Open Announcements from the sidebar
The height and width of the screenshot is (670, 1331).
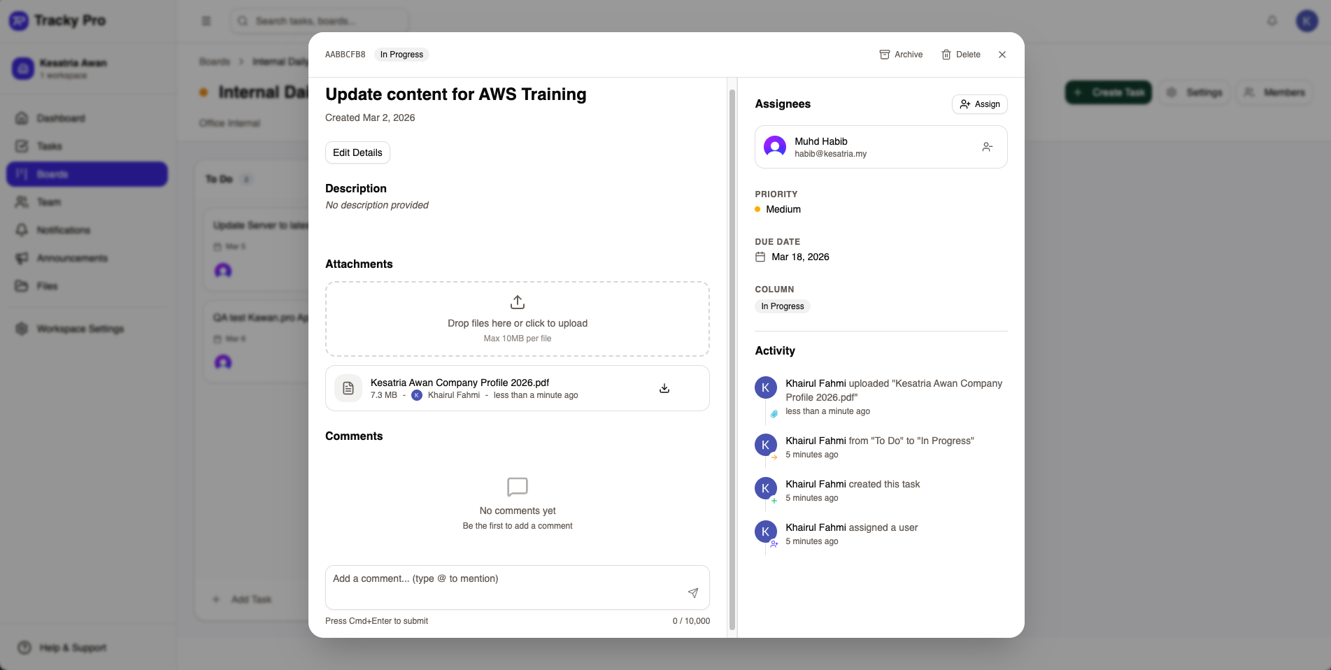click(x=72, y=257)
